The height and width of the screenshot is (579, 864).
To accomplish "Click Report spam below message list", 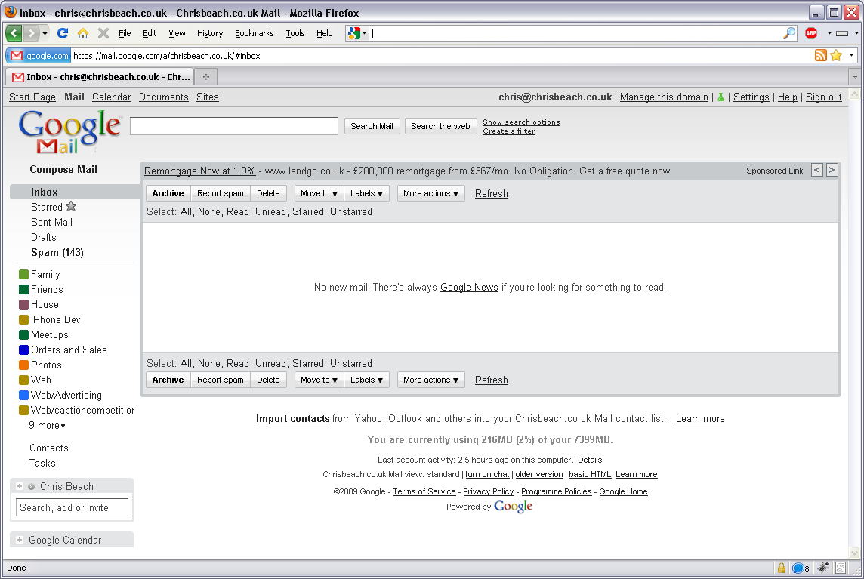I will coord(221,380).
